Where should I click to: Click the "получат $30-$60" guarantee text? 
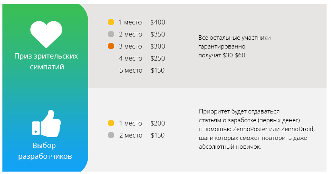222,55
